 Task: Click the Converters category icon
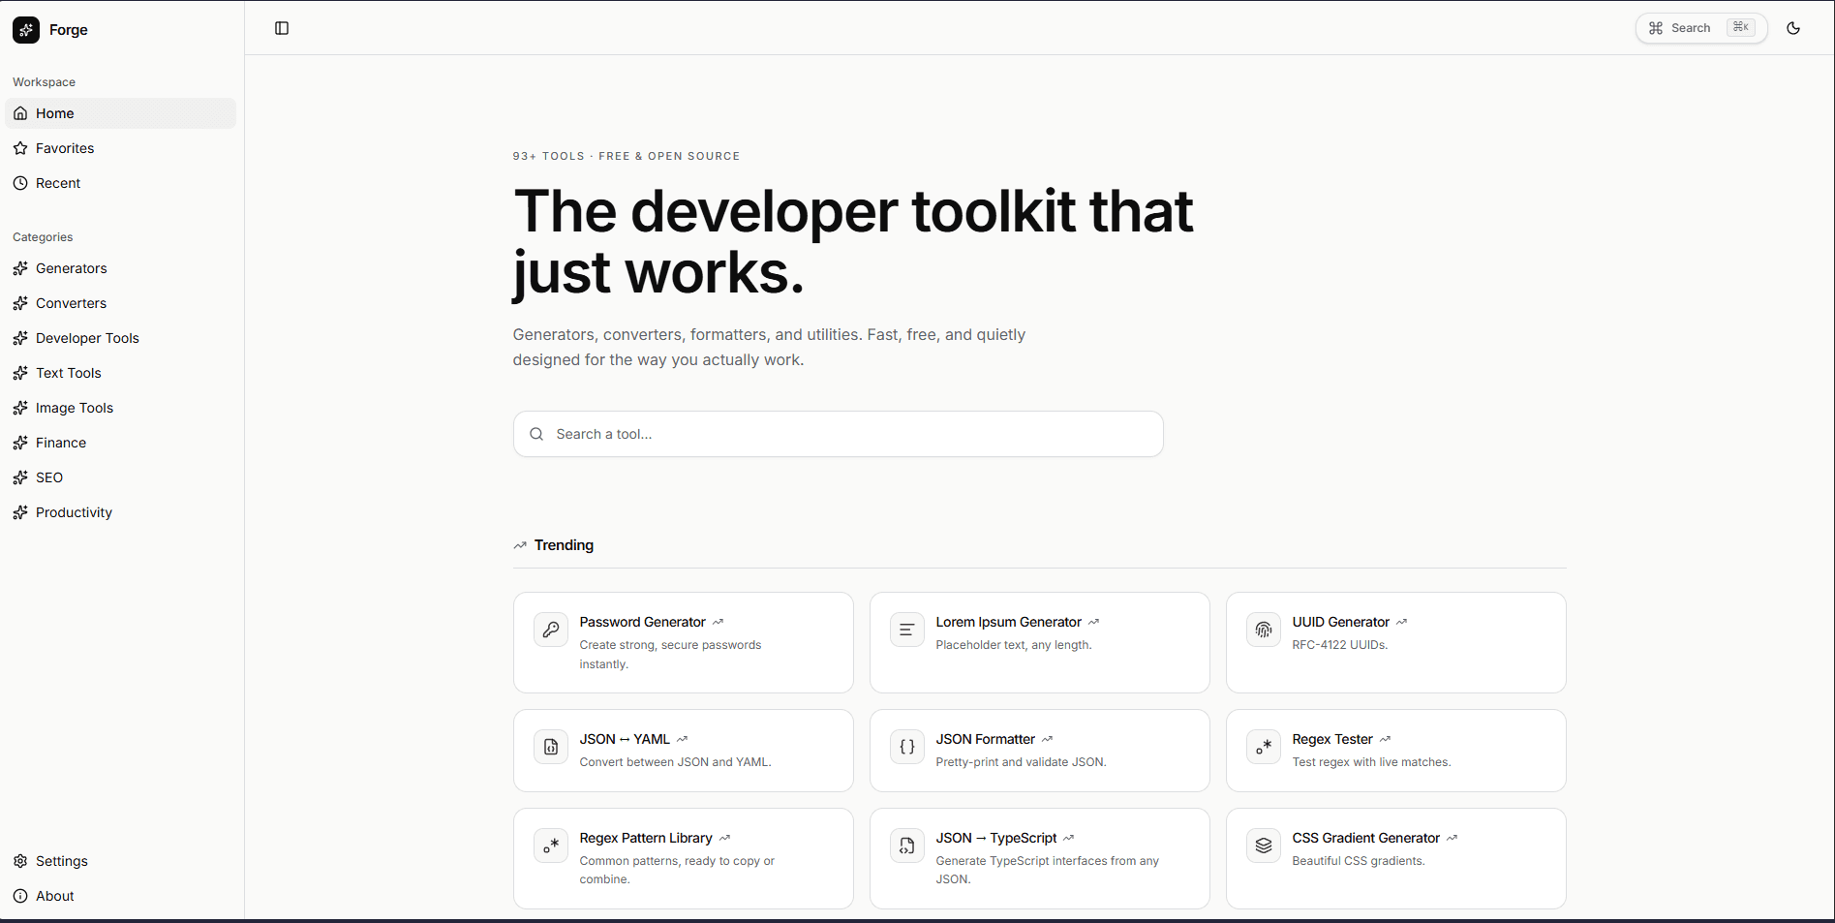pos(20,303)
